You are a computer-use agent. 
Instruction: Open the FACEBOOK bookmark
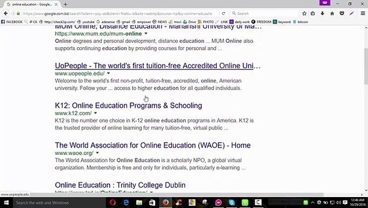coord(12,22)
